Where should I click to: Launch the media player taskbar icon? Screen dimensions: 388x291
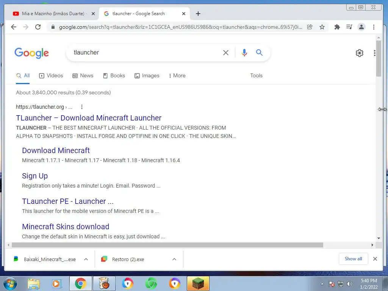[x=56, y=284]
